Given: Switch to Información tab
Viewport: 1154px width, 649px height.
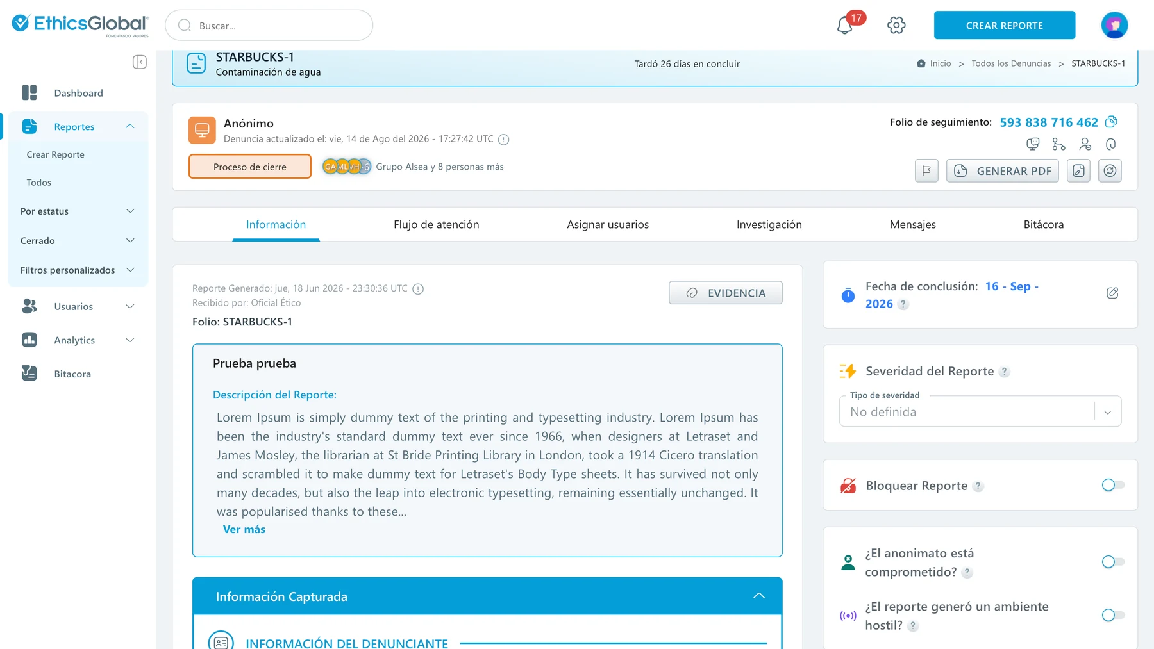Looking at the screenshot, I should [276, 225].
